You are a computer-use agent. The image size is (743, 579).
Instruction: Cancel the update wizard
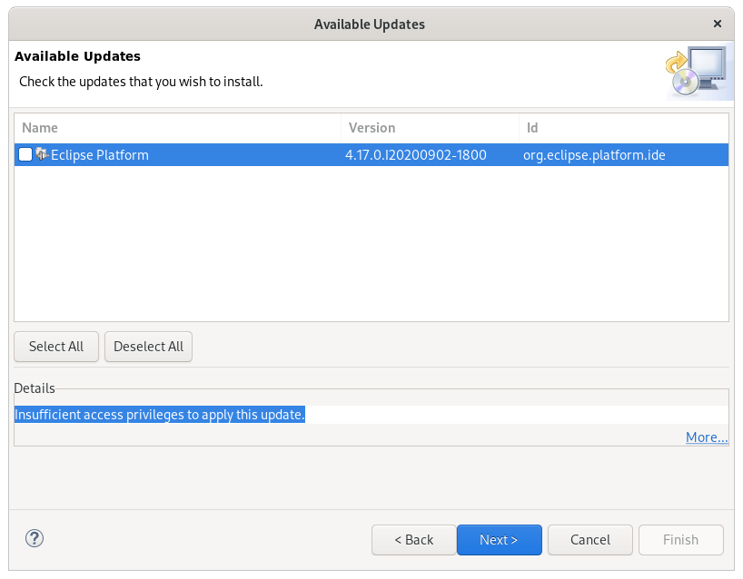click(x=589, y=540)
